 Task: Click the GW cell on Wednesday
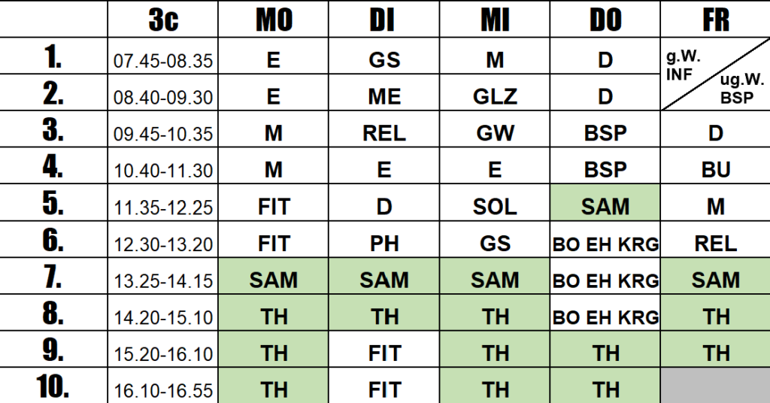[x=495, y=129]
